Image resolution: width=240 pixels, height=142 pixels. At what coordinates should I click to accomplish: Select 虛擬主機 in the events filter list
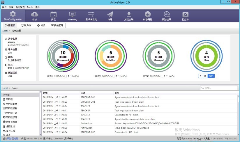[11, 127]
